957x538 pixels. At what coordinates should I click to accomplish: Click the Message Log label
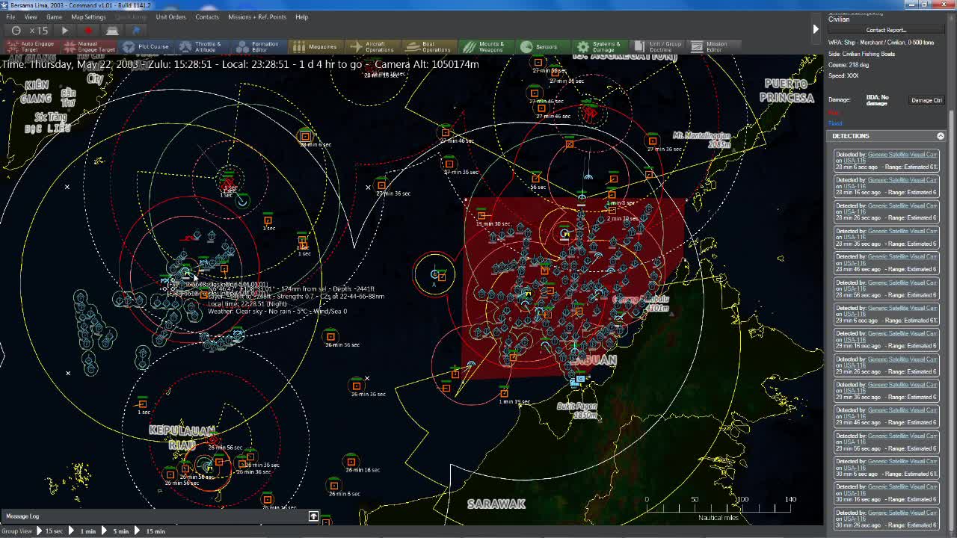[x=22, y=516]
